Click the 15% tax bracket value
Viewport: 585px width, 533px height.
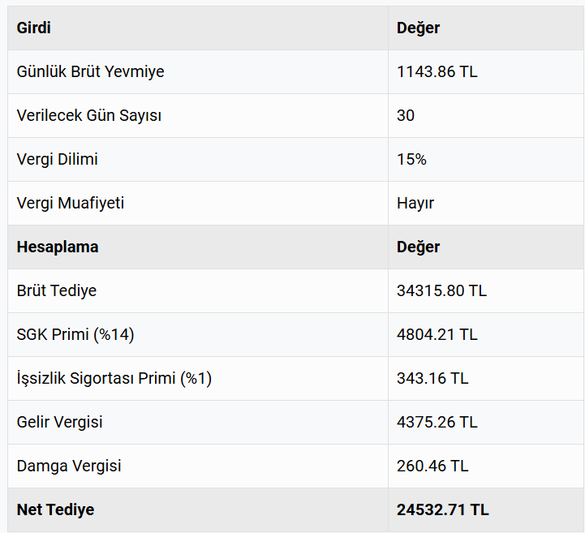(411, 159)
